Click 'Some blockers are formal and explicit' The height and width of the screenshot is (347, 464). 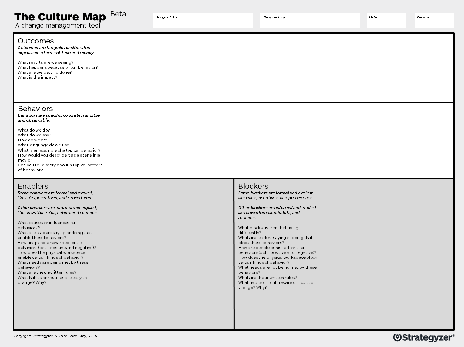coord(276,195)
